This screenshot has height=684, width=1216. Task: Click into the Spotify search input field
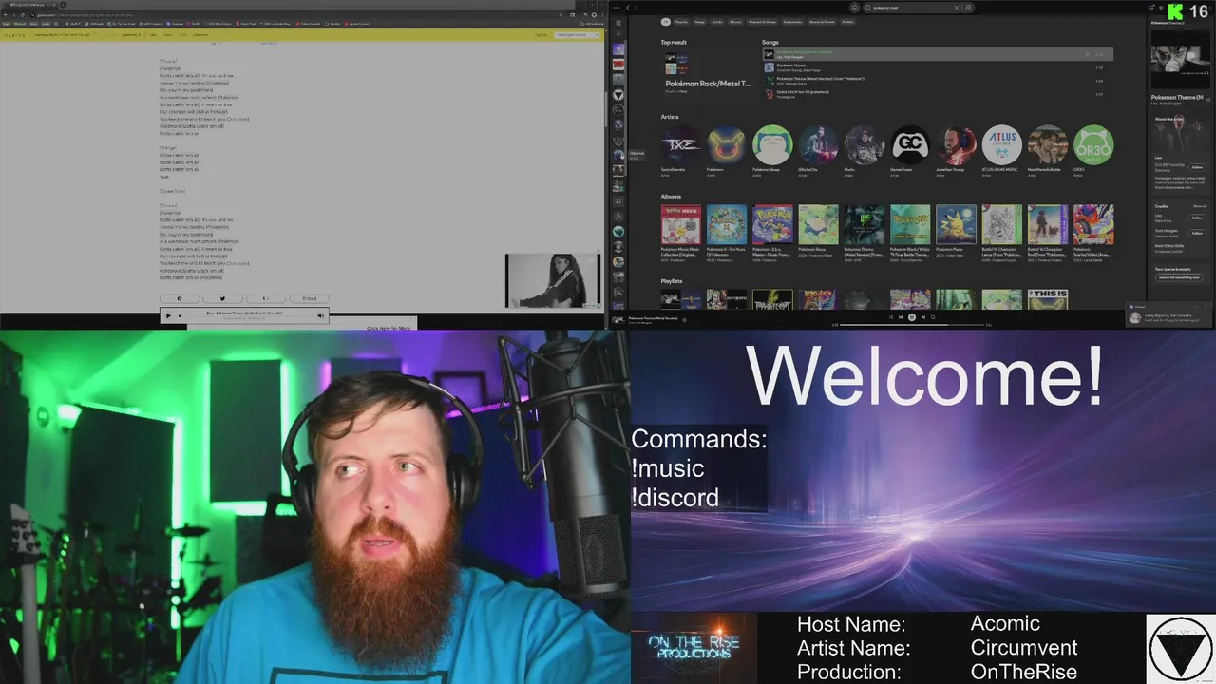point(912,8)
